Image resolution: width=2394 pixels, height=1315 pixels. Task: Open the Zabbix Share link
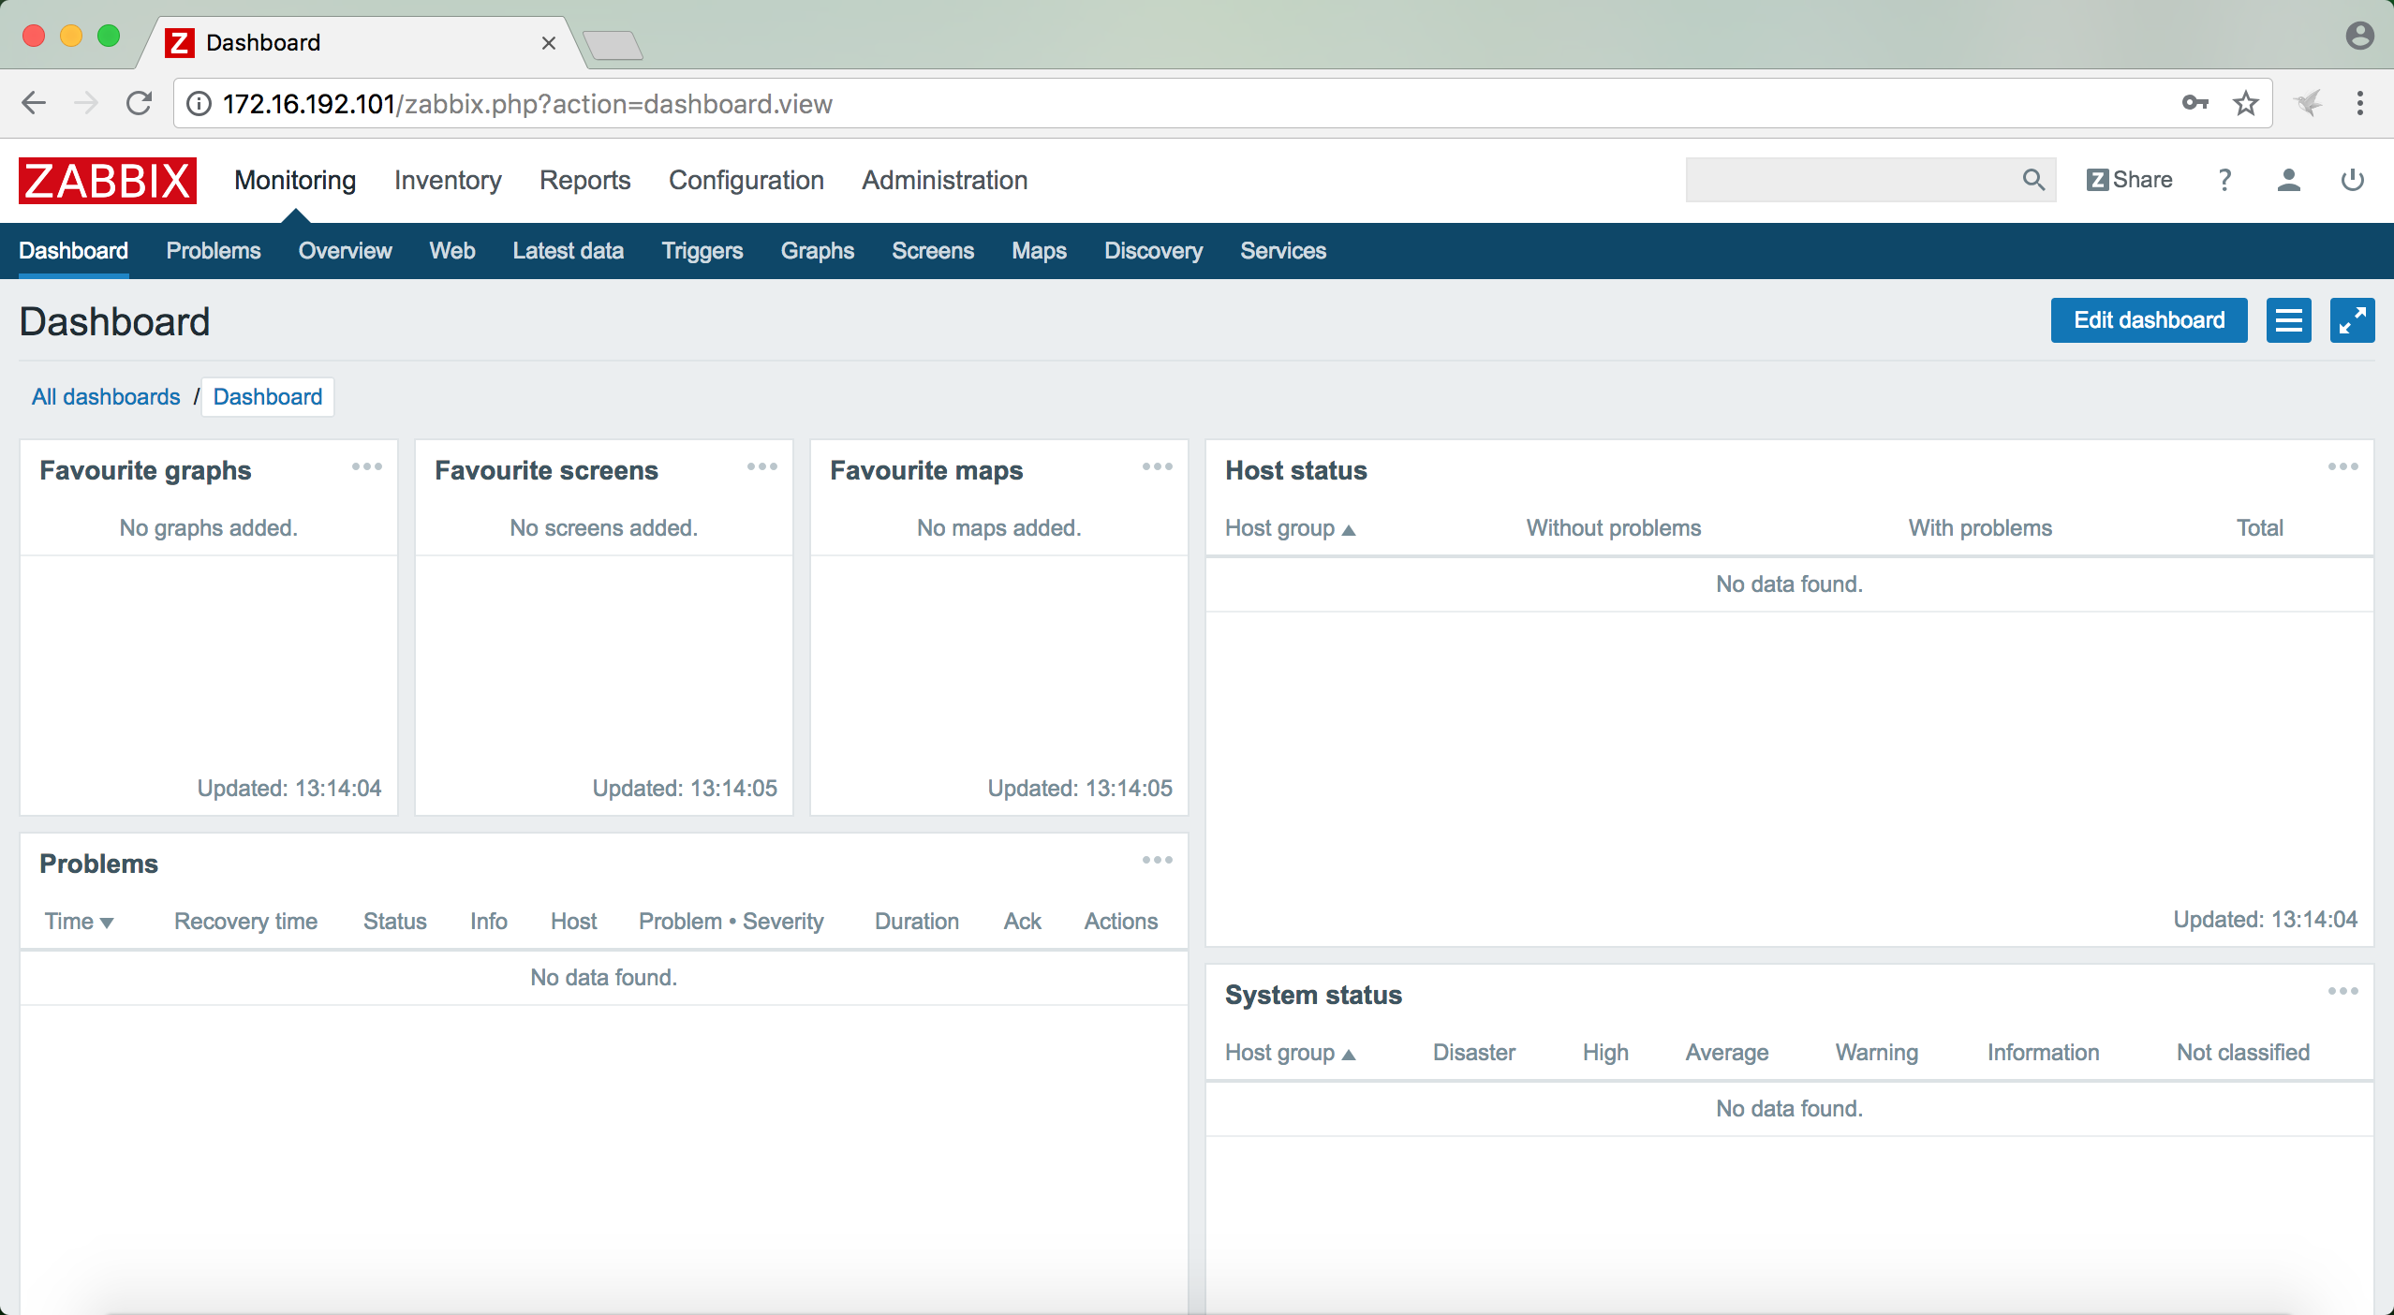[x=2129, y=180]
